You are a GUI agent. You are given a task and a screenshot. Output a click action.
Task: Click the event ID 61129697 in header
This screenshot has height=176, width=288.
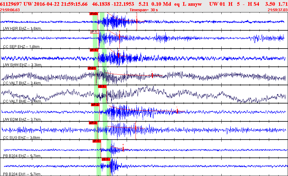point(11,4)
